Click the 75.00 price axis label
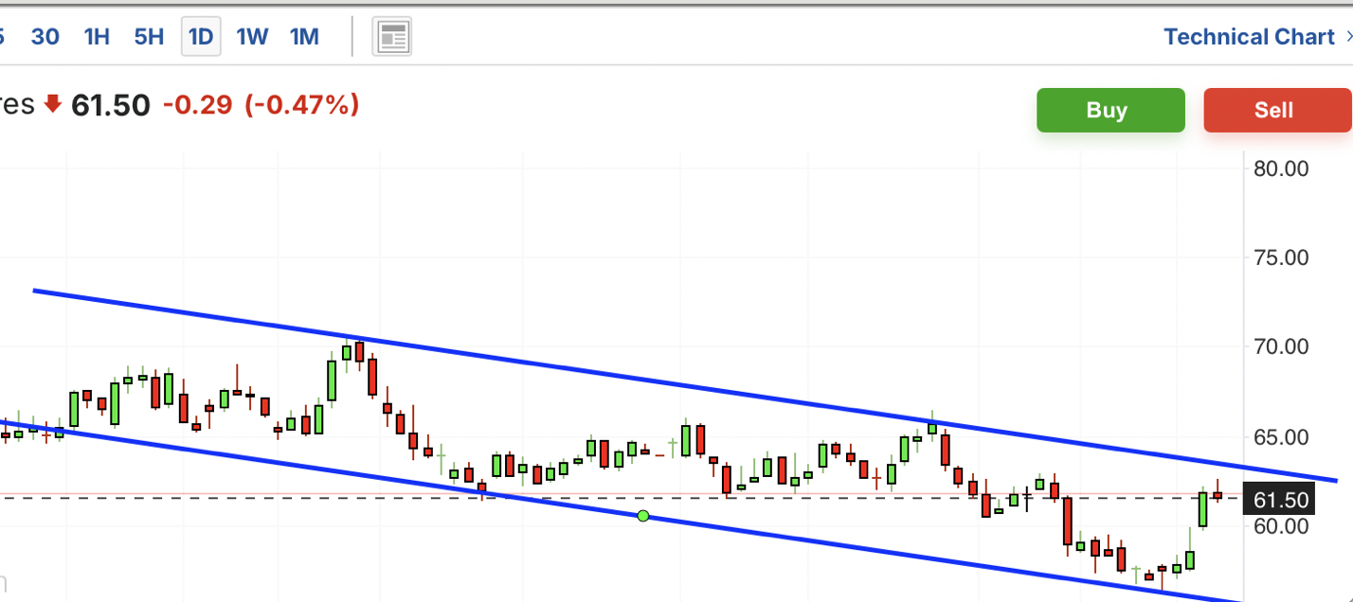This screenshot has height=602, width=1353. [x=1281, y=257]
